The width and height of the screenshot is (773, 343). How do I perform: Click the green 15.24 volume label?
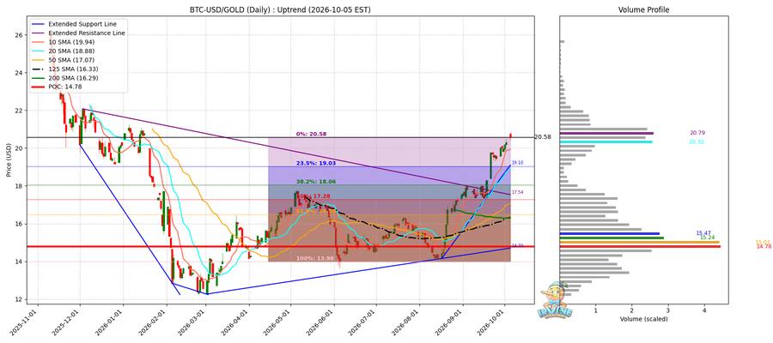click(707, 238)
